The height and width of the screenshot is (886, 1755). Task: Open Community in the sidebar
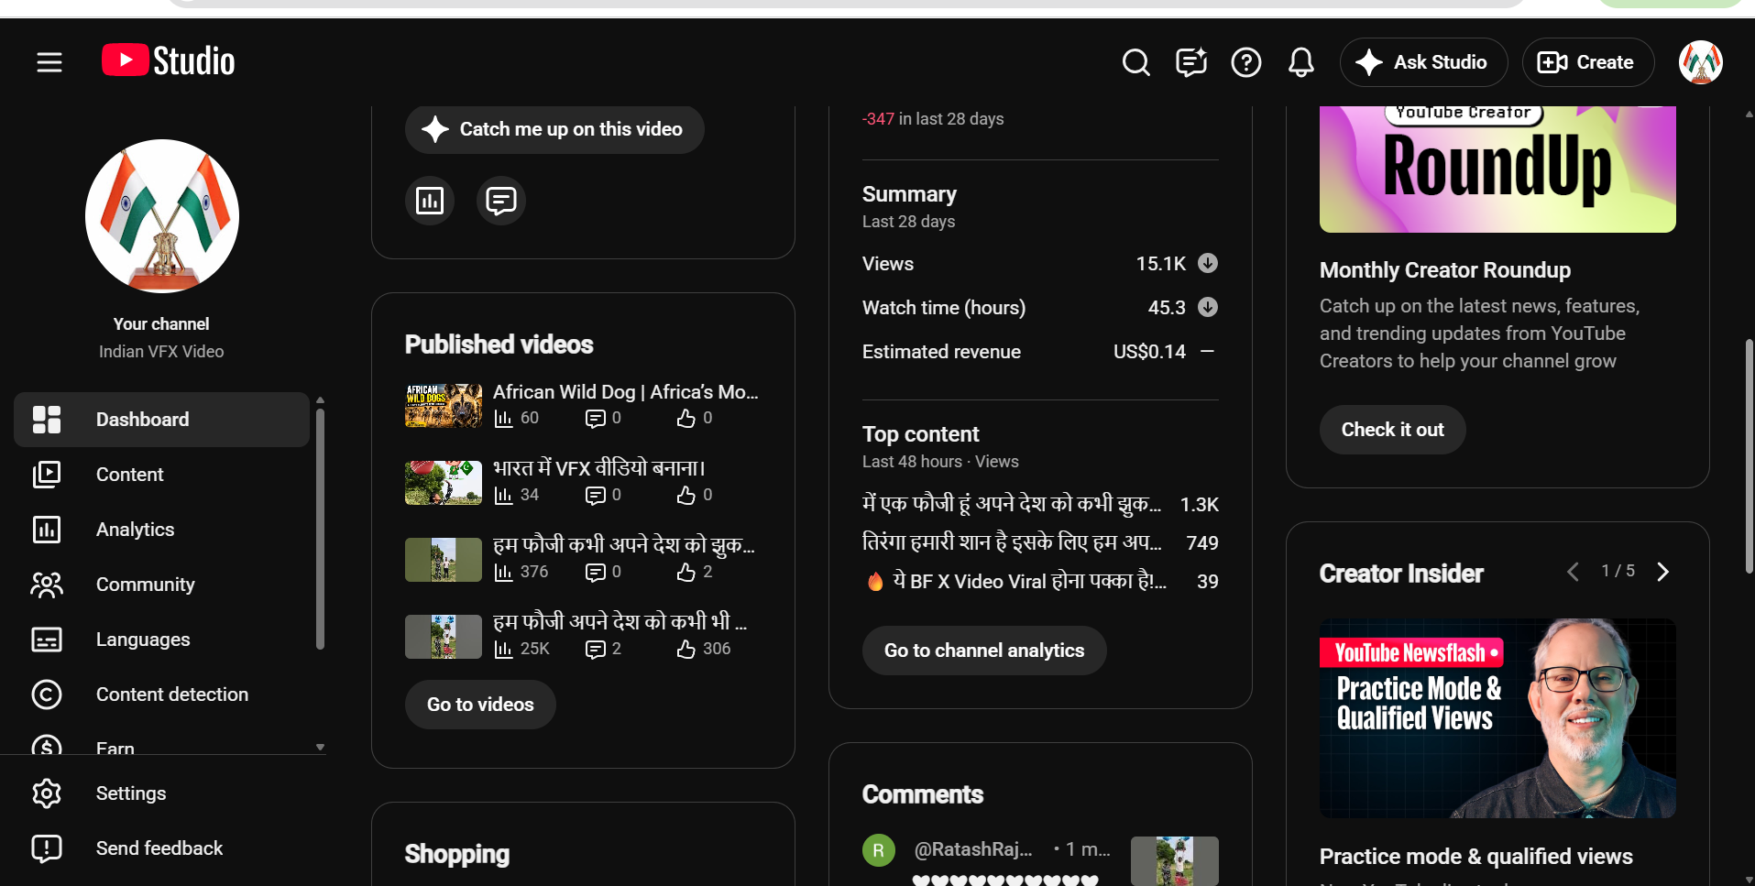pyautogui.click(x=161, y=585)
